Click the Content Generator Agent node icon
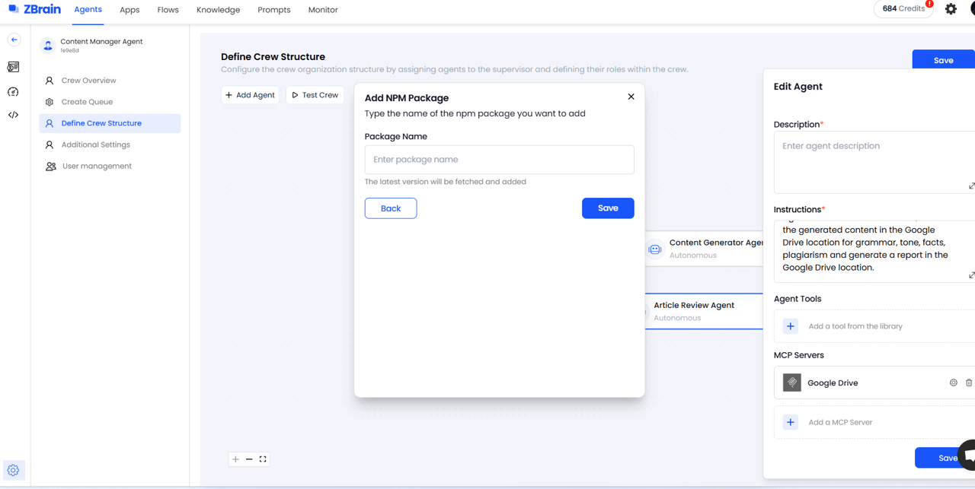 [x=655, y=249]
